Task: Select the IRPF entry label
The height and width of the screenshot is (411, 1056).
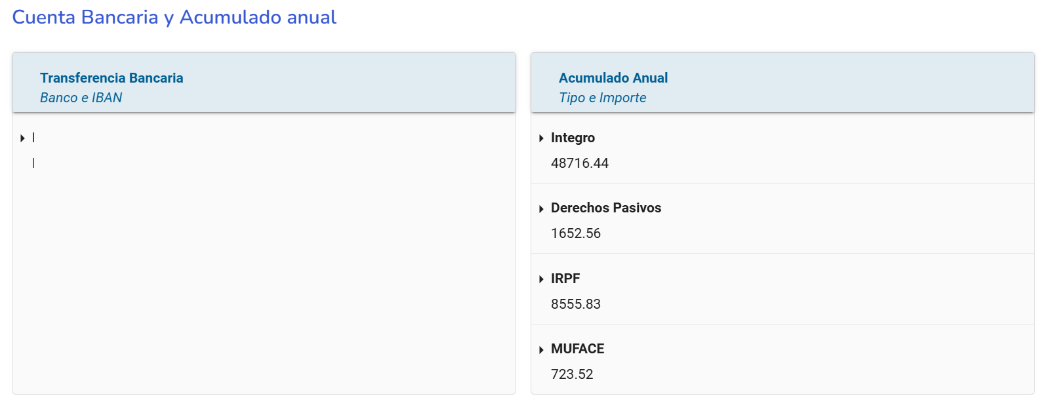Action: 565,279
